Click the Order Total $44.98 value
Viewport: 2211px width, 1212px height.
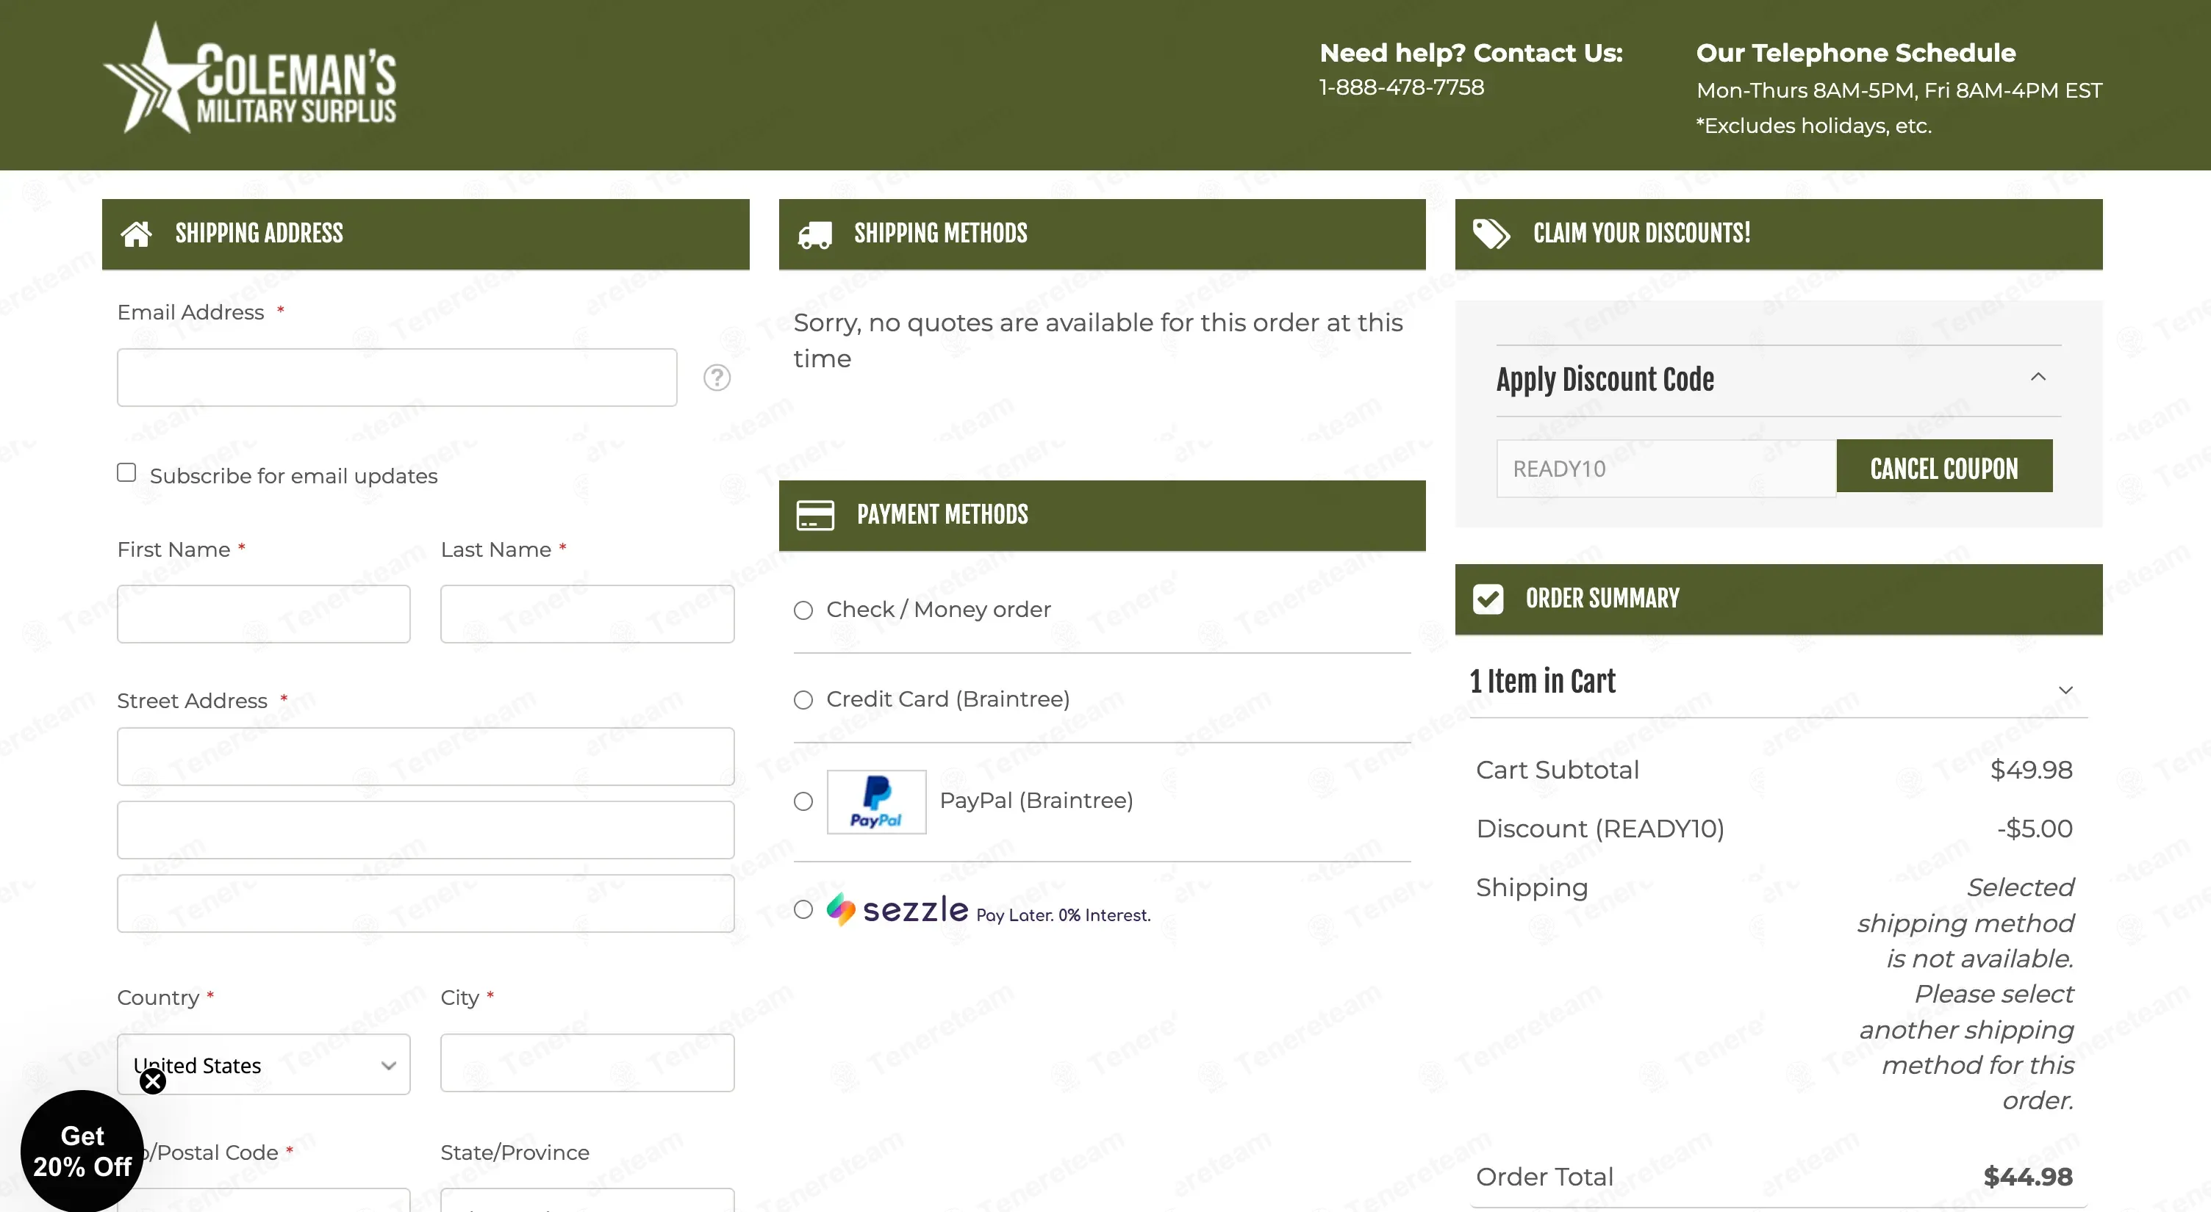click(x=2028, y=1177)
